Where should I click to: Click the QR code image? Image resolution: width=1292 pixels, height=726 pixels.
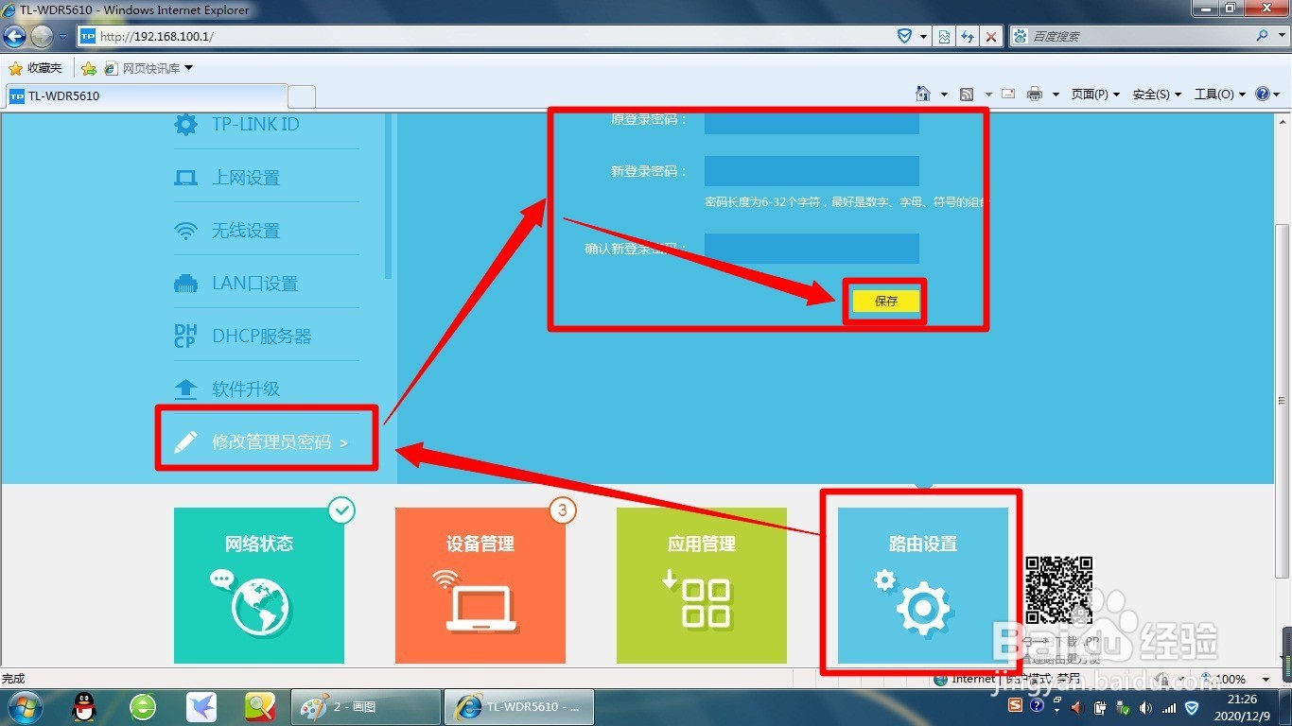click(1059, 590)
